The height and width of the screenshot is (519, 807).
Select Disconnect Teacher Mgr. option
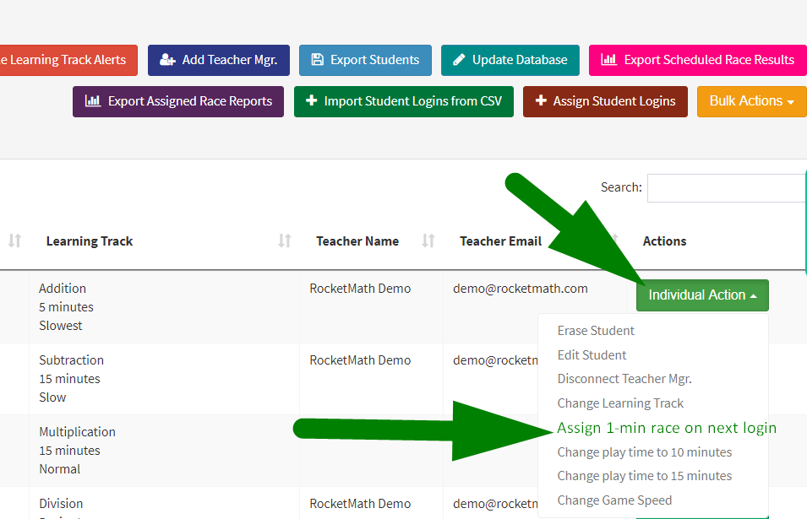point(624,379)
